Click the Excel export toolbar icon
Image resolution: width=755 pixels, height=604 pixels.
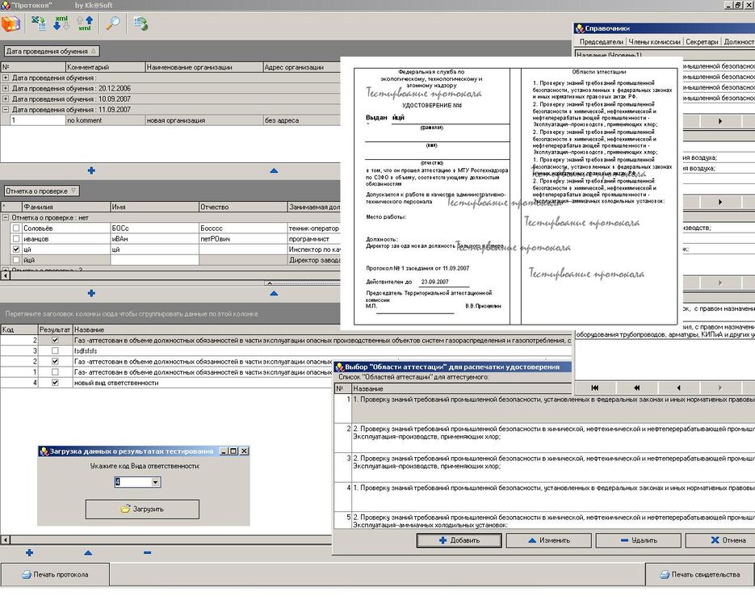point(39,23)
